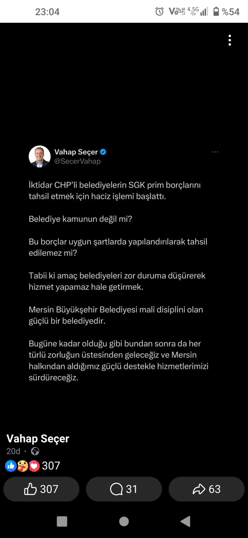Viewport: 248px width, 538px height.
Task: Tap the alarm icon in status bar
Action: coord(159,12)
